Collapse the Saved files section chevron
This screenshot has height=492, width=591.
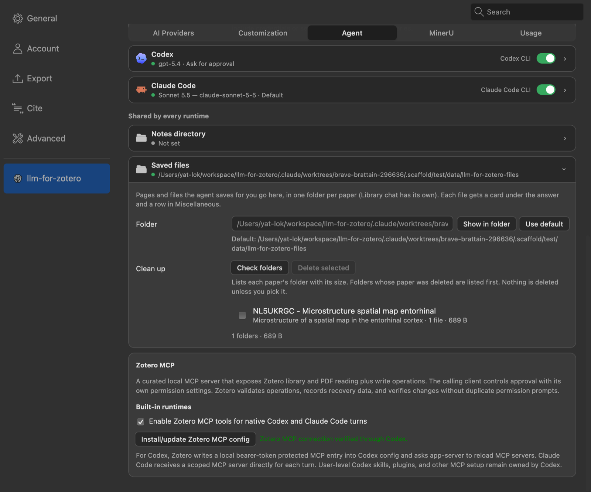point(564,169)
